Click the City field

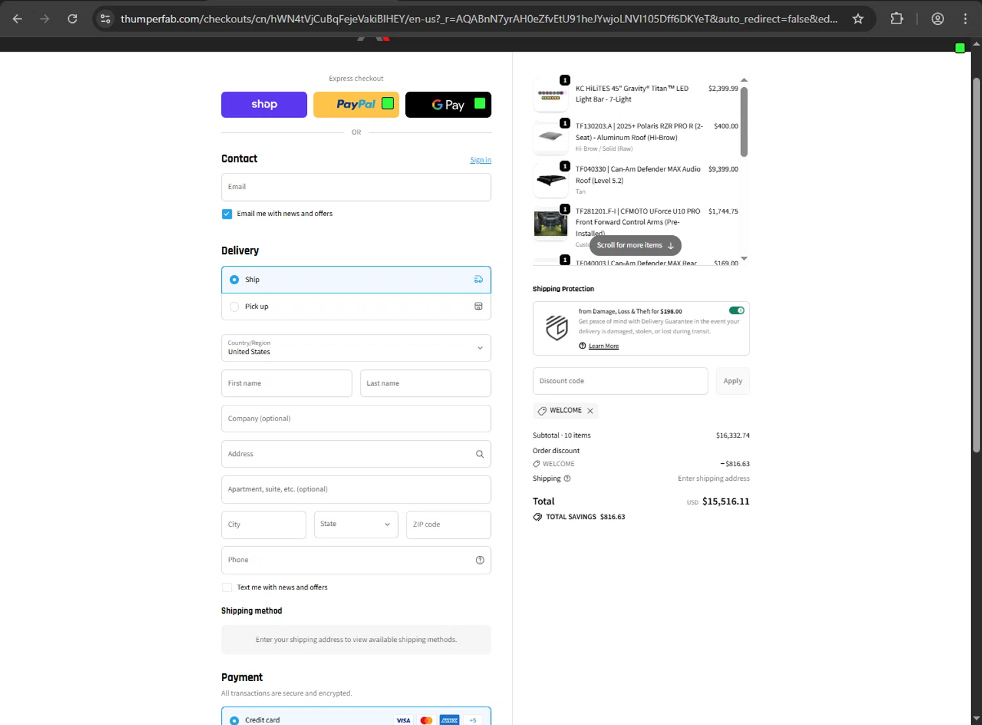(x=264, y=525)
